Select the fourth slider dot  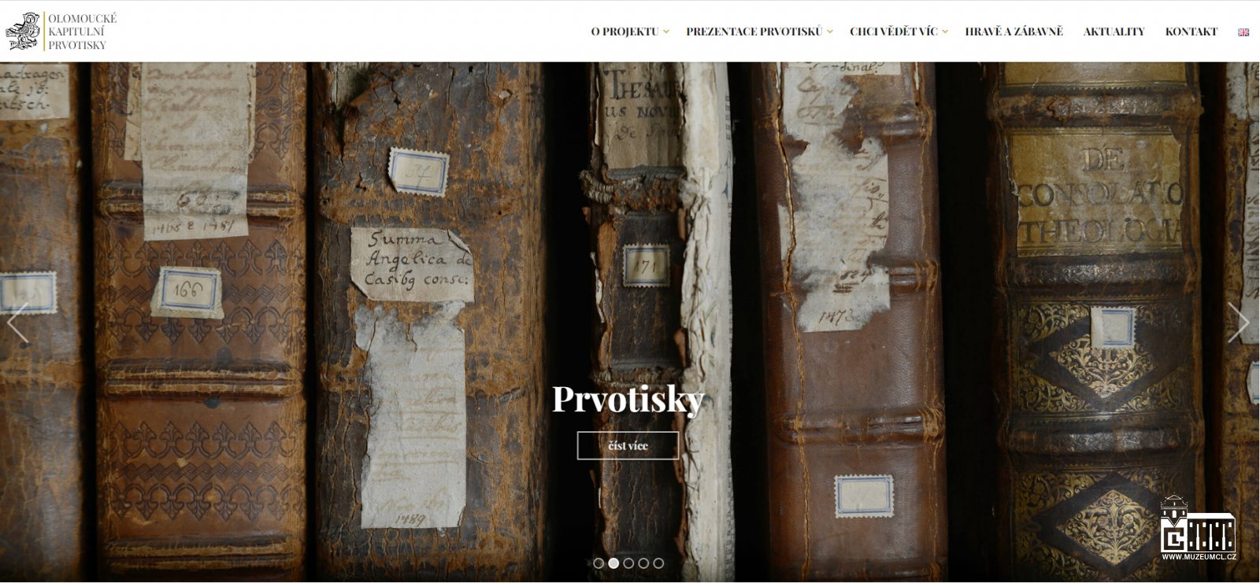(643, 563)
